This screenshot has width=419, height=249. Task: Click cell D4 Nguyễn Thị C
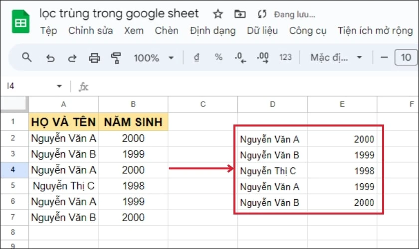pos(272,171)
